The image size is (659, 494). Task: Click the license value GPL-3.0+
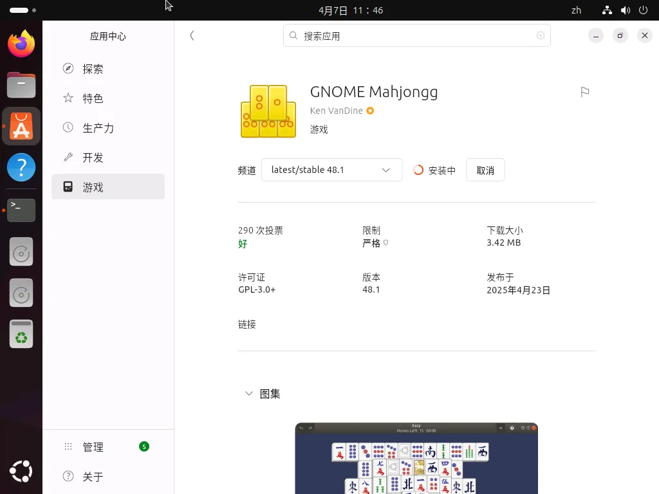(x=257, y=289)
